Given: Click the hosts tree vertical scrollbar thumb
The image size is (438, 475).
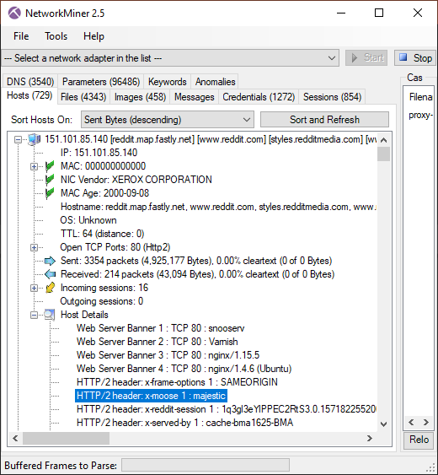Looking at the screenshot, I should tap(383, 154).
